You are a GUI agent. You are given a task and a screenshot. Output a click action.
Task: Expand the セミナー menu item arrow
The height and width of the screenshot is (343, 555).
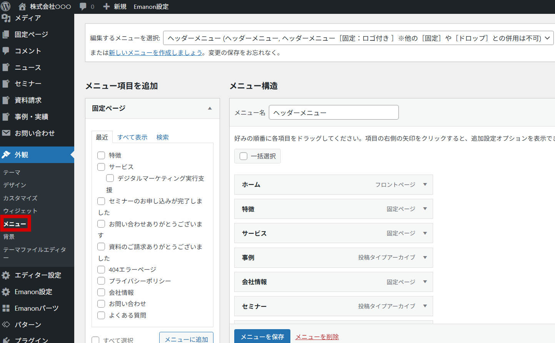click(x=425, y=306)
